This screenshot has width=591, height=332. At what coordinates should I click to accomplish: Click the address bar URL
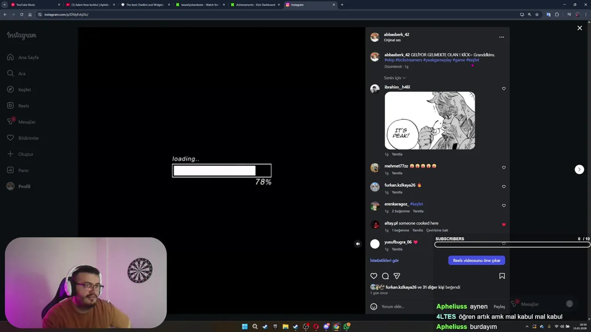coord(66,14)
